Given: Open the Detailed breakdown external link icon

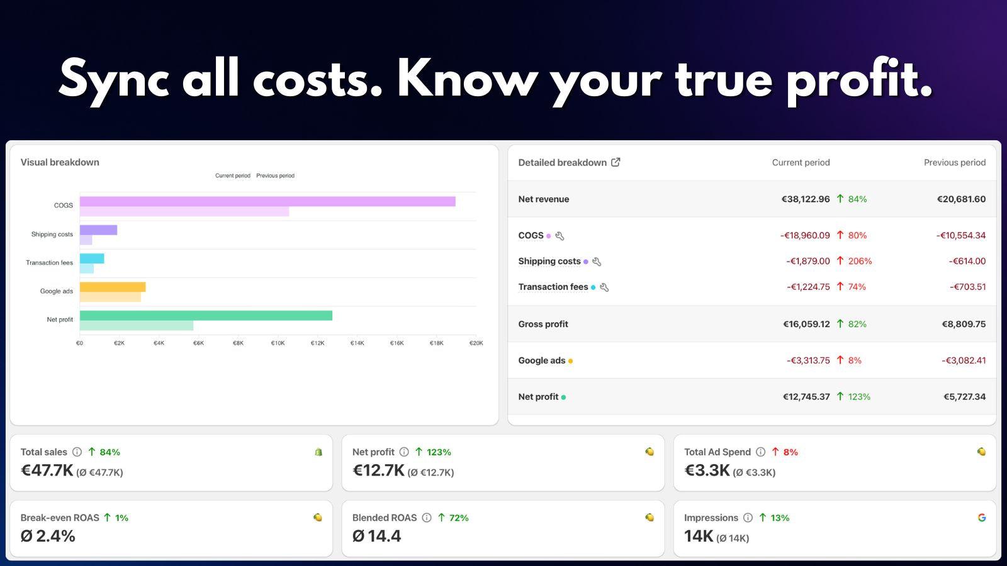Looking at the screenshot, I should [616, 162].
